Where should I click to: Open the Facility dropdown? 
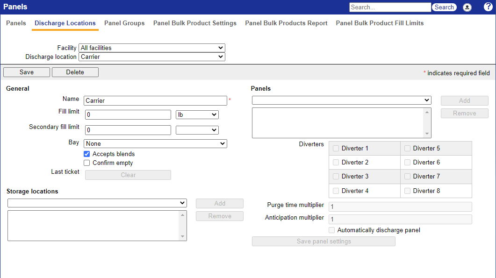click(x=152, y=48)
